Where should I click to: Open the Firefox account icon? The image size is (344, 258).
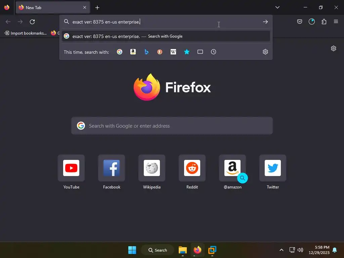coord(312,21)
